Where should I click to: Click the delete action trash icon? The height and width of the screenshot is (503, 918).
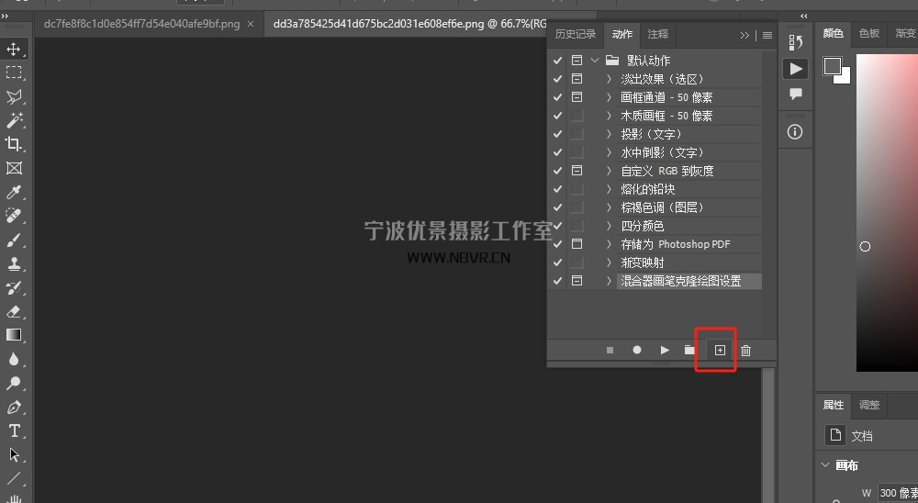click(745, 351)
